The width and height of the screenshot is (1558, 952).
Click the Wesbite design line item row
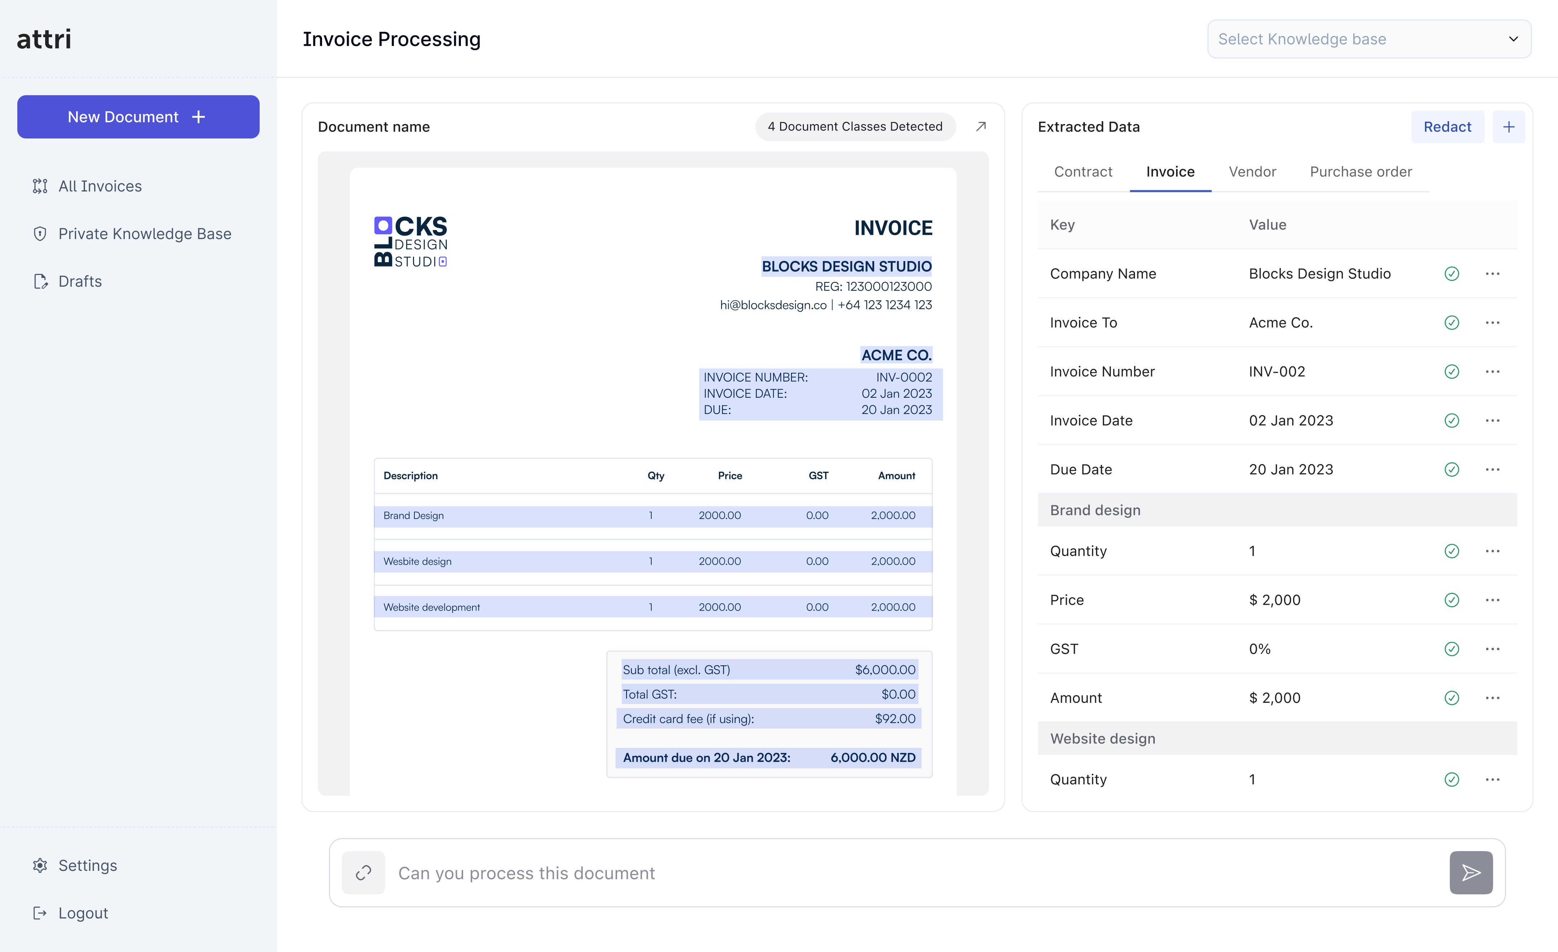pyautogui.click(x=653, y=561)
